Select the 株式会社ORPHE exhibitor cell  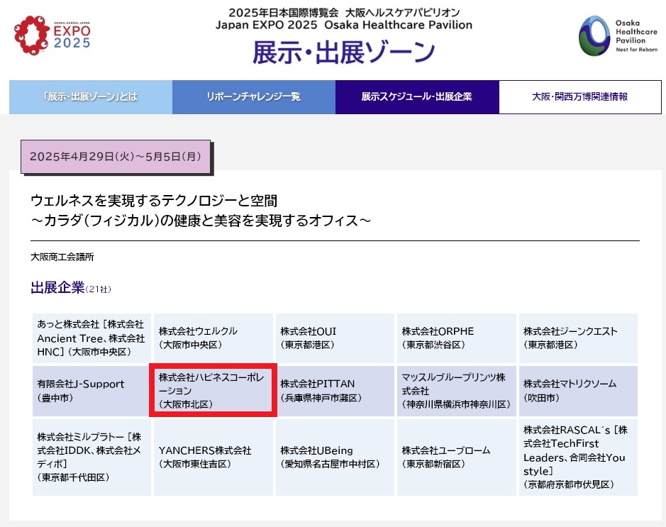pyautogui.click(x=457, y=338)
